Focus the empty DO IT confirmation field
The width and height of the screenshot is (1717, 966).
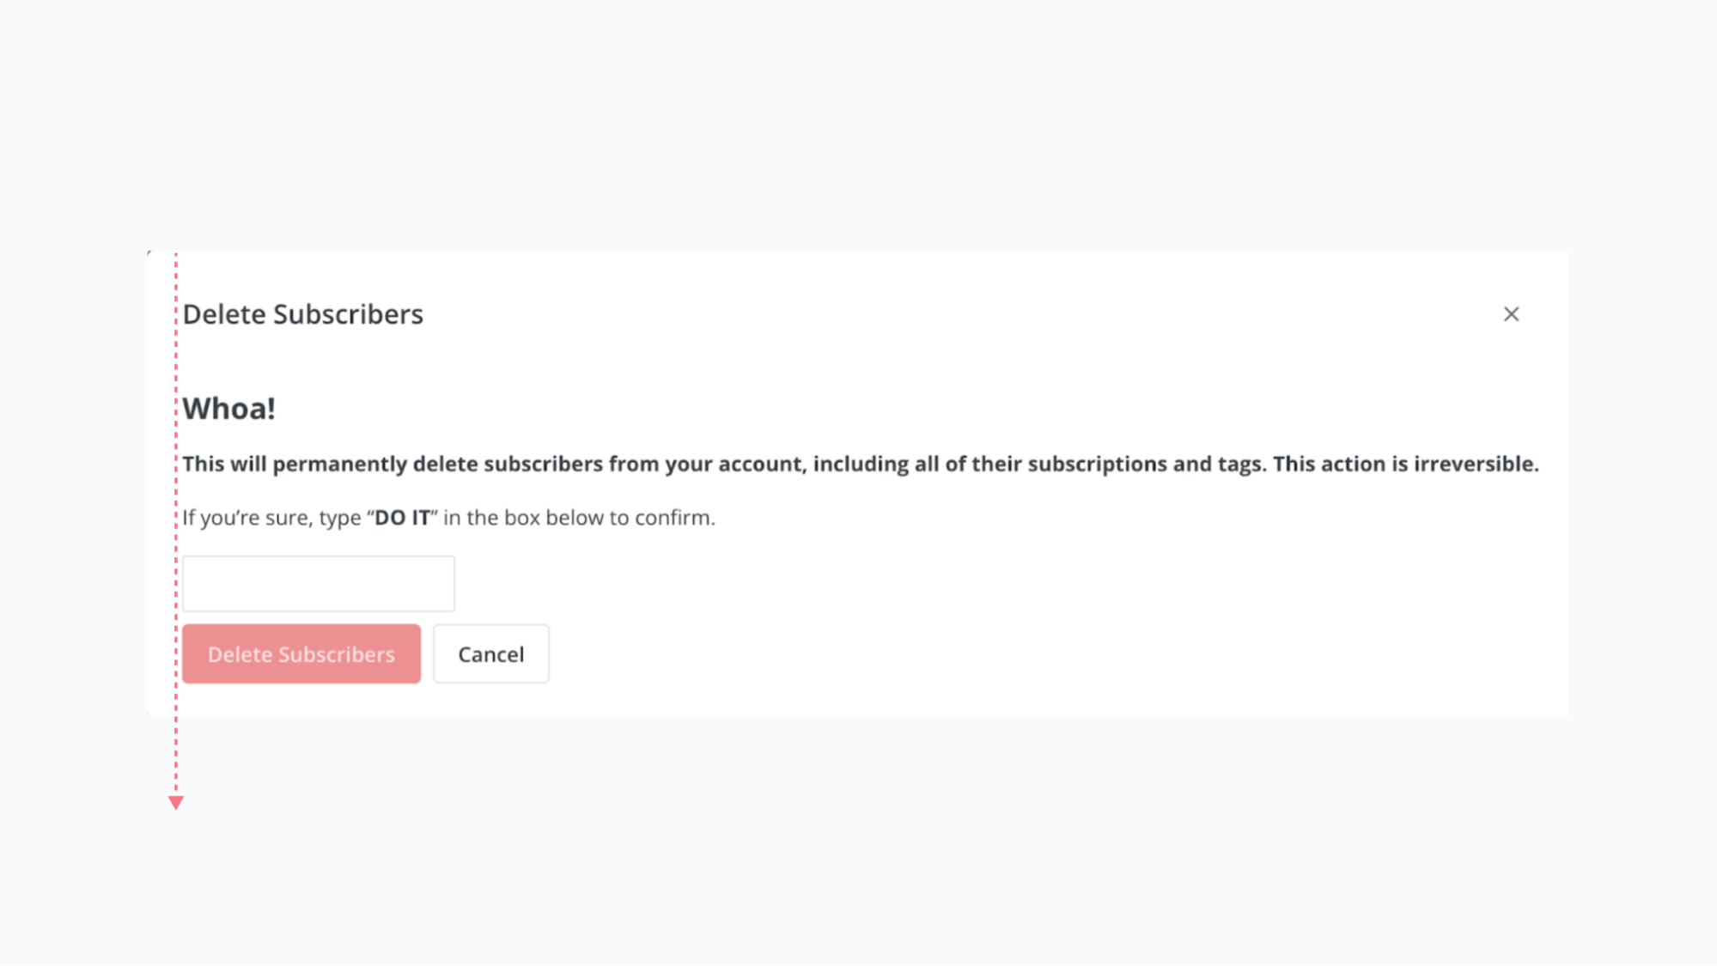coord(318,583)
